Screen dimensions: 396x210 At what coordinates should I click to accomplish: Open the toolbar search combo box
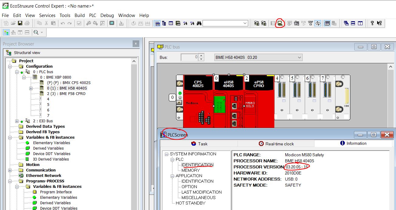tap(225, 23)
